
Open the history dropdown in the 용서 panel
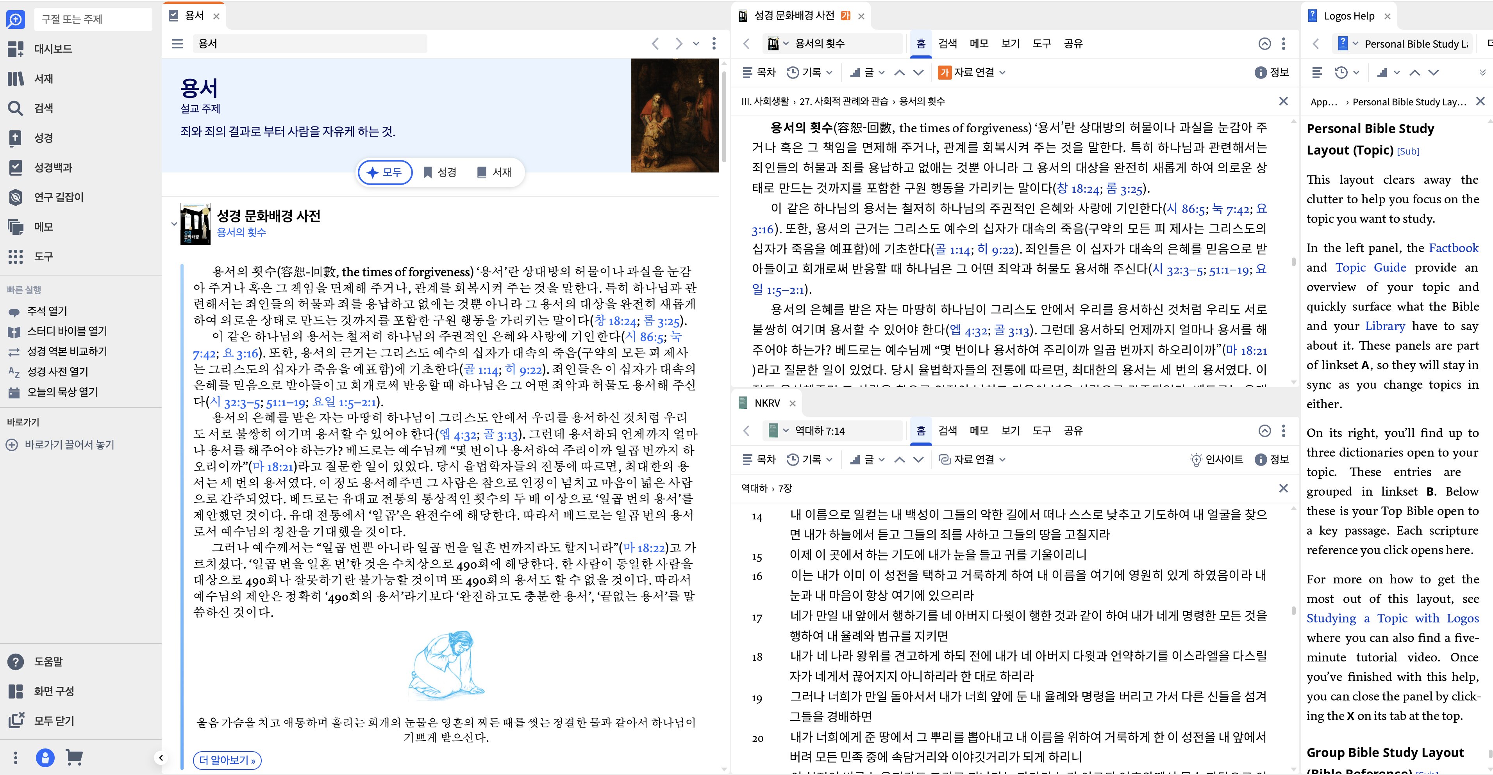tap(696, 43)
